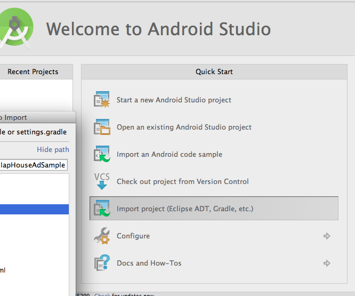
Task: Select Check out project from Version Control
Action: (x=182, y=181)
